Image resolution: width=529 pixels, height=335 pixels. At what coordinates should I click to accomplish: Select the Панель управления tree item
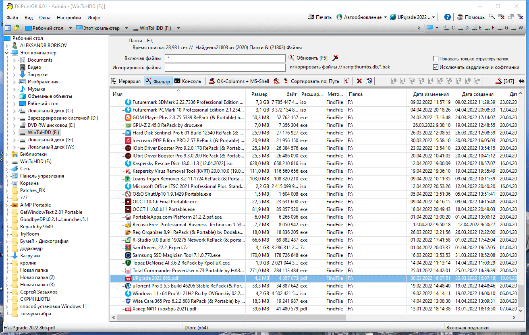click(x=42, y=176)
